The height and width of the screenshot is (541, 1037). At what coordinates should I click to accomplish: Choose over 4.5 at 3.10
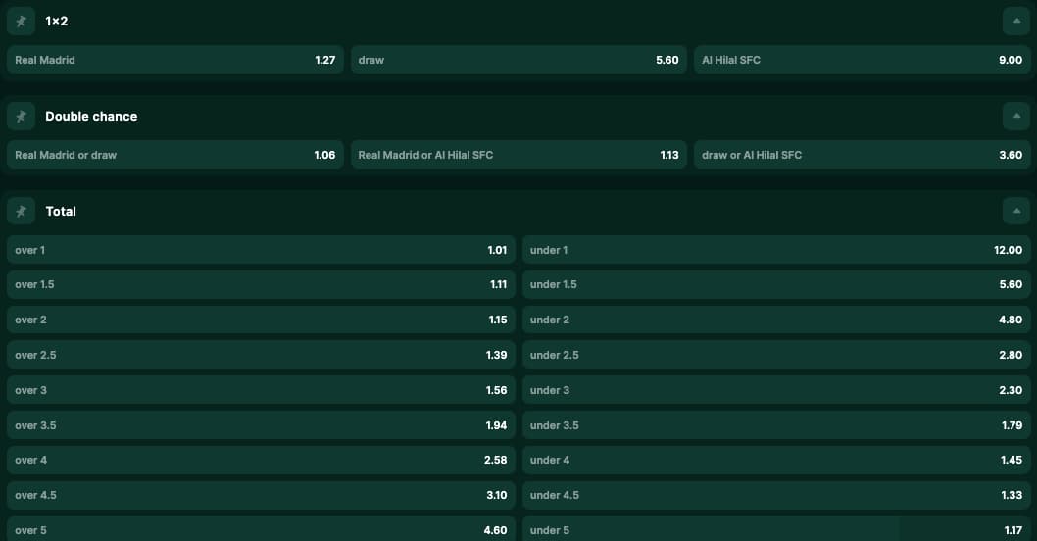pyautogui.click(x=262, y=495)
